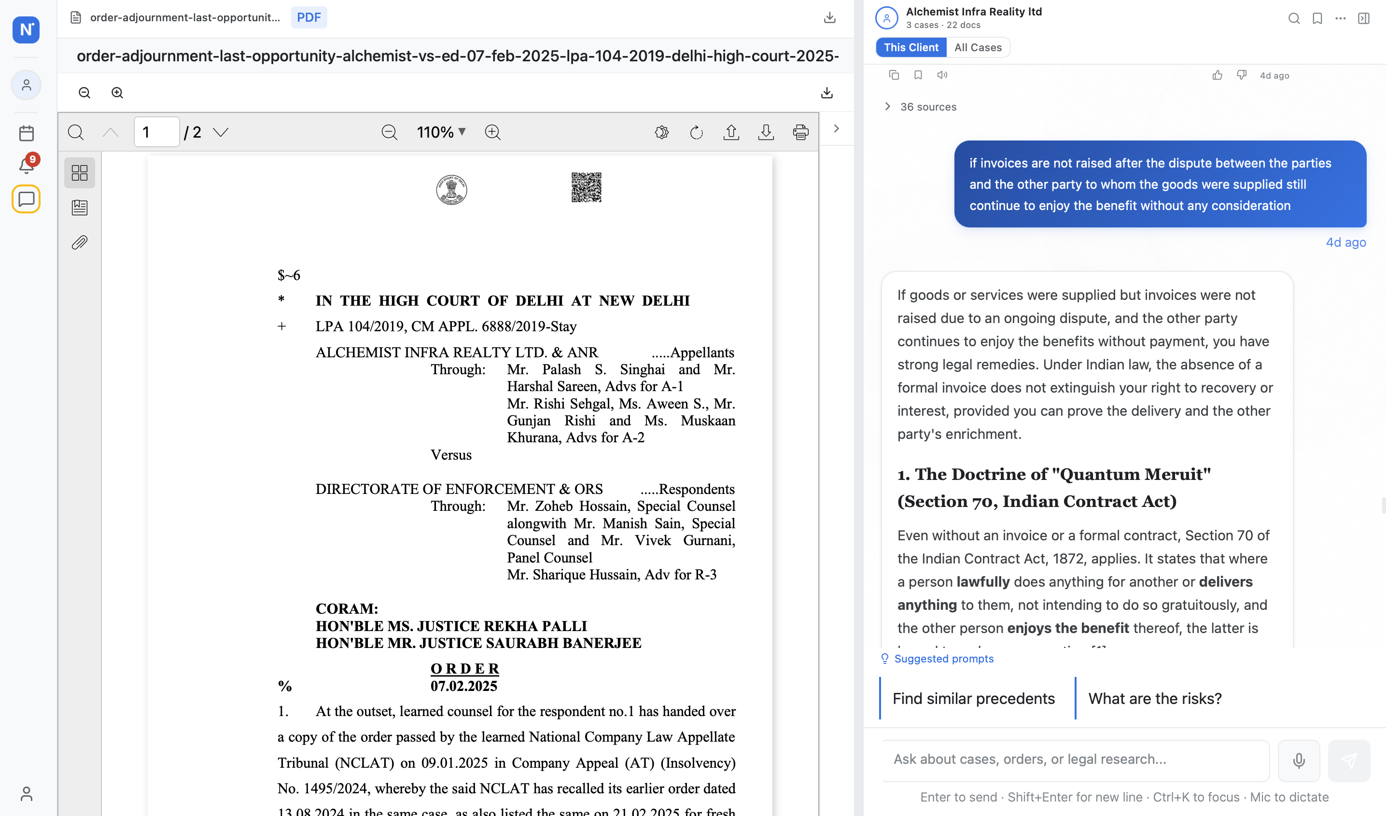Zoom in using the magnifier below the title
The height and width of the screenshot is (816, 1386).
(x=117, y=92)
